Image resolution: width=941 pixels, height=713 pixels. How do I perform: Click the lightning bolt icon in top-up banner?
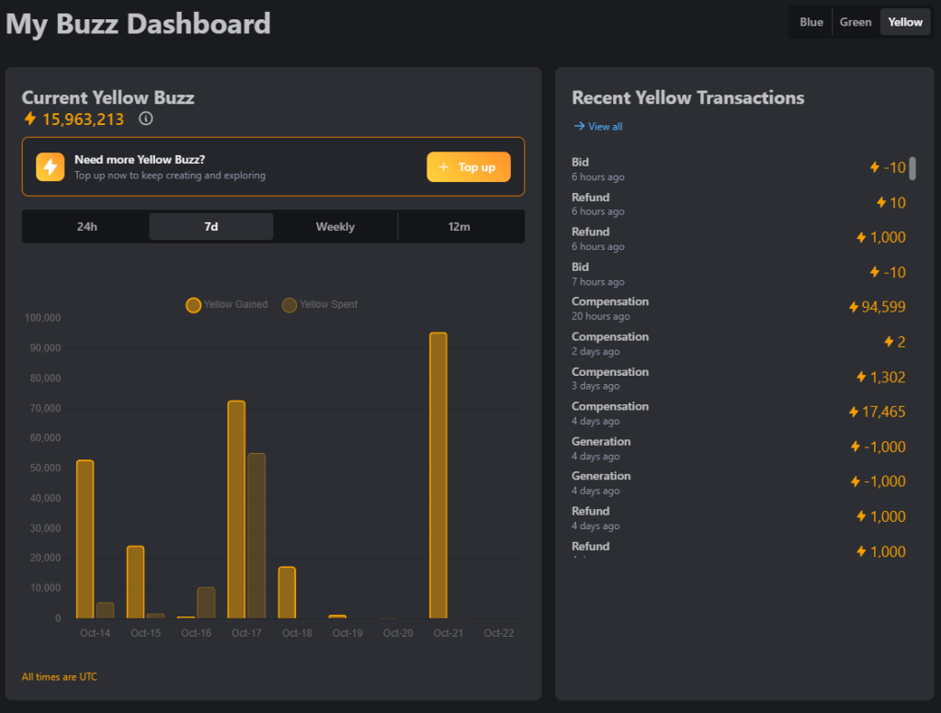click(x=51, y=167)
